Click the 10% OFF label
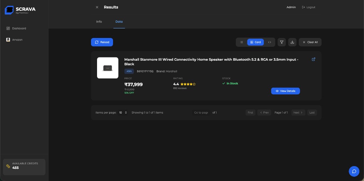Image resolution: width=364 pixels, height=181 pixels. click(129, 93)
